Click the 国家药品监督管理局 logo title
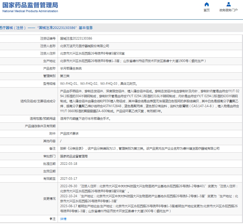Viewport: 243px width, 224px height. tap(30, 5)
